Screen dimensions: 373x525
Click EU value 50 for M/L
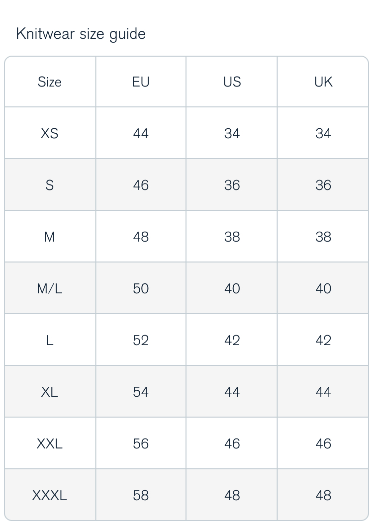141,289
